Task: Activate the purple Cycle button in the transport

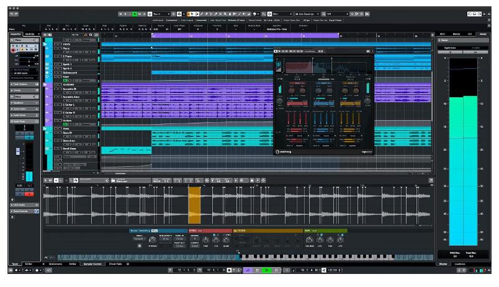Action: point(247,270)
